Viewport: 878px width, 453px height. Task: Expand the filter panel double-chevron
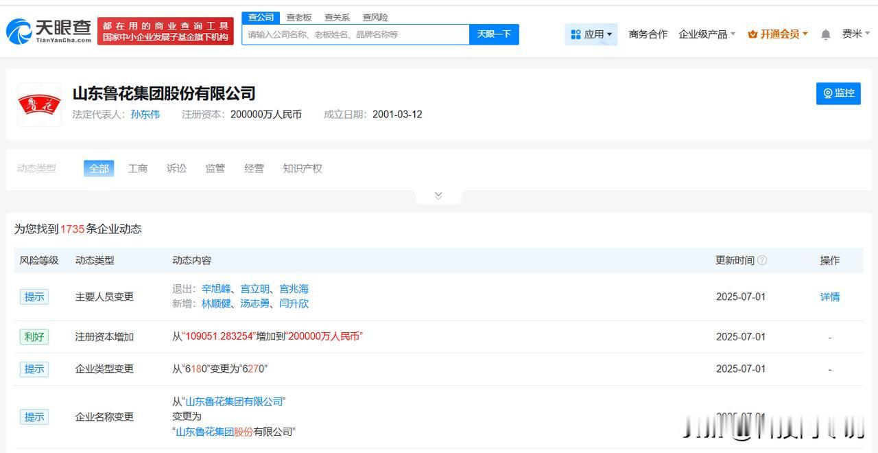pyautogui.click(x=438, y=196)
